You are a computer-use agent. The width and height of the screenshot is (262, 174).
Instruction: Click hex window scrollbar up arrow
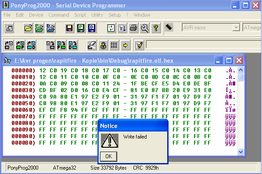pos(240,70)
